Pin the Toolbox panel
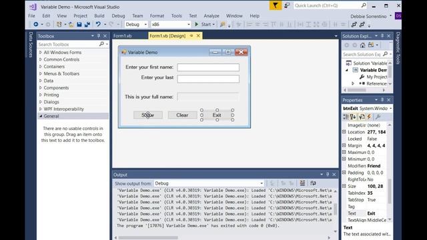The width and height of the screenshot is (427, 240). coord(99,36)
